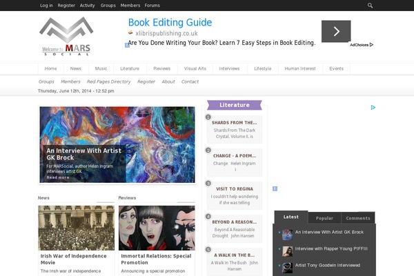This screenshot has height=276, width=414.
Task: Click the small blue info icon beside the banner ad
Action: 127,45
